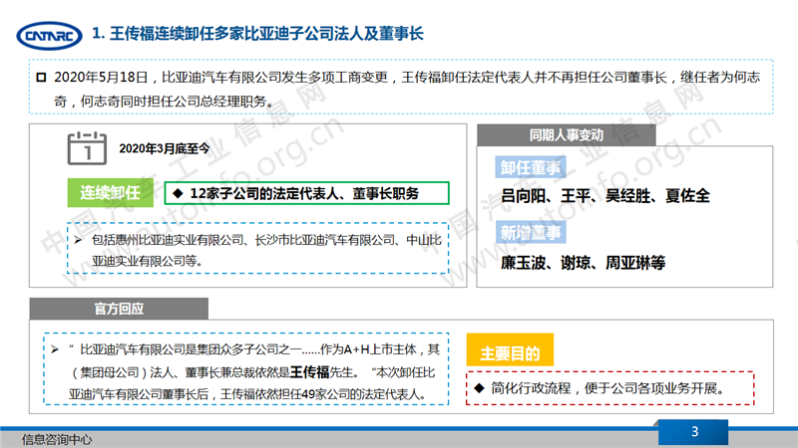This screenshot has width=798, height=448.
Task: Click the calendar icon beside 2020年3月底至今
Action: [x=87, y=148]
